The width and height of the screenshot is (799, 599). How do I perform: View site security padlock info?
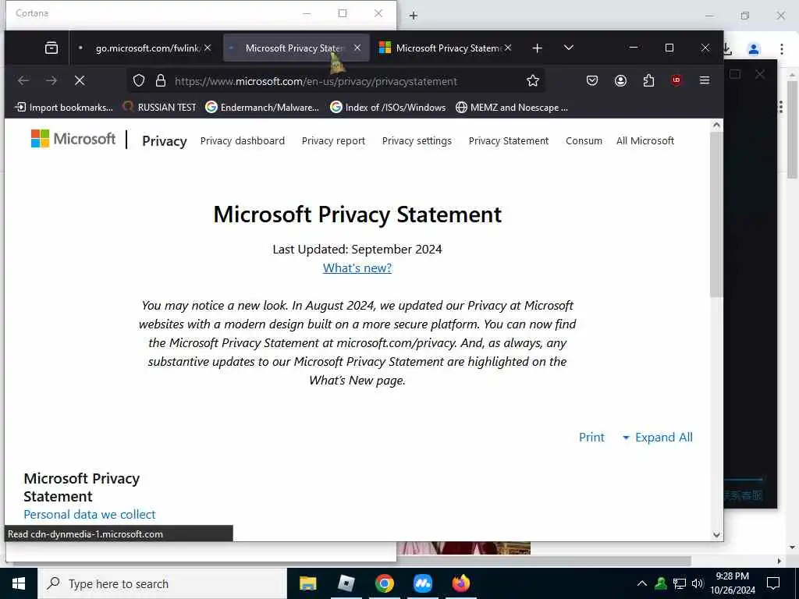161,80
